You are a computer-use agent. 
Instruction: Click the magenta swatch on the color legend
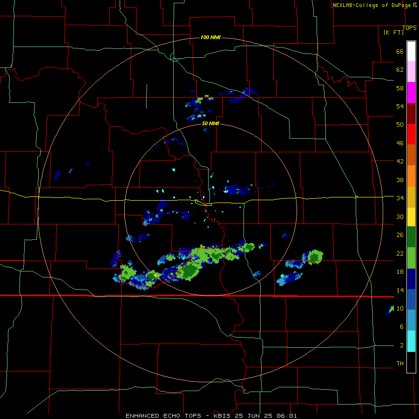[411, 93]
